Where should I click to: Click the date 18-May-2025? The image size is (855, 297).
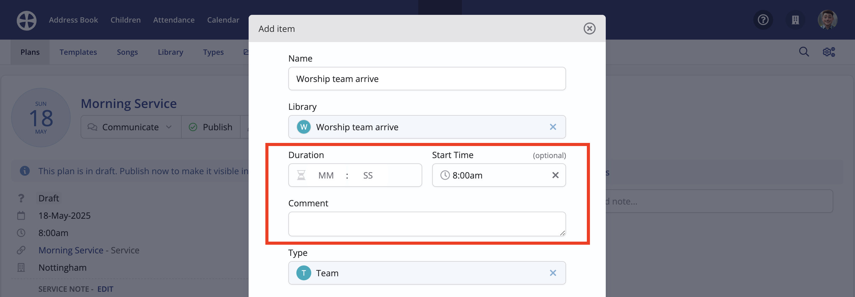[64, 216]
